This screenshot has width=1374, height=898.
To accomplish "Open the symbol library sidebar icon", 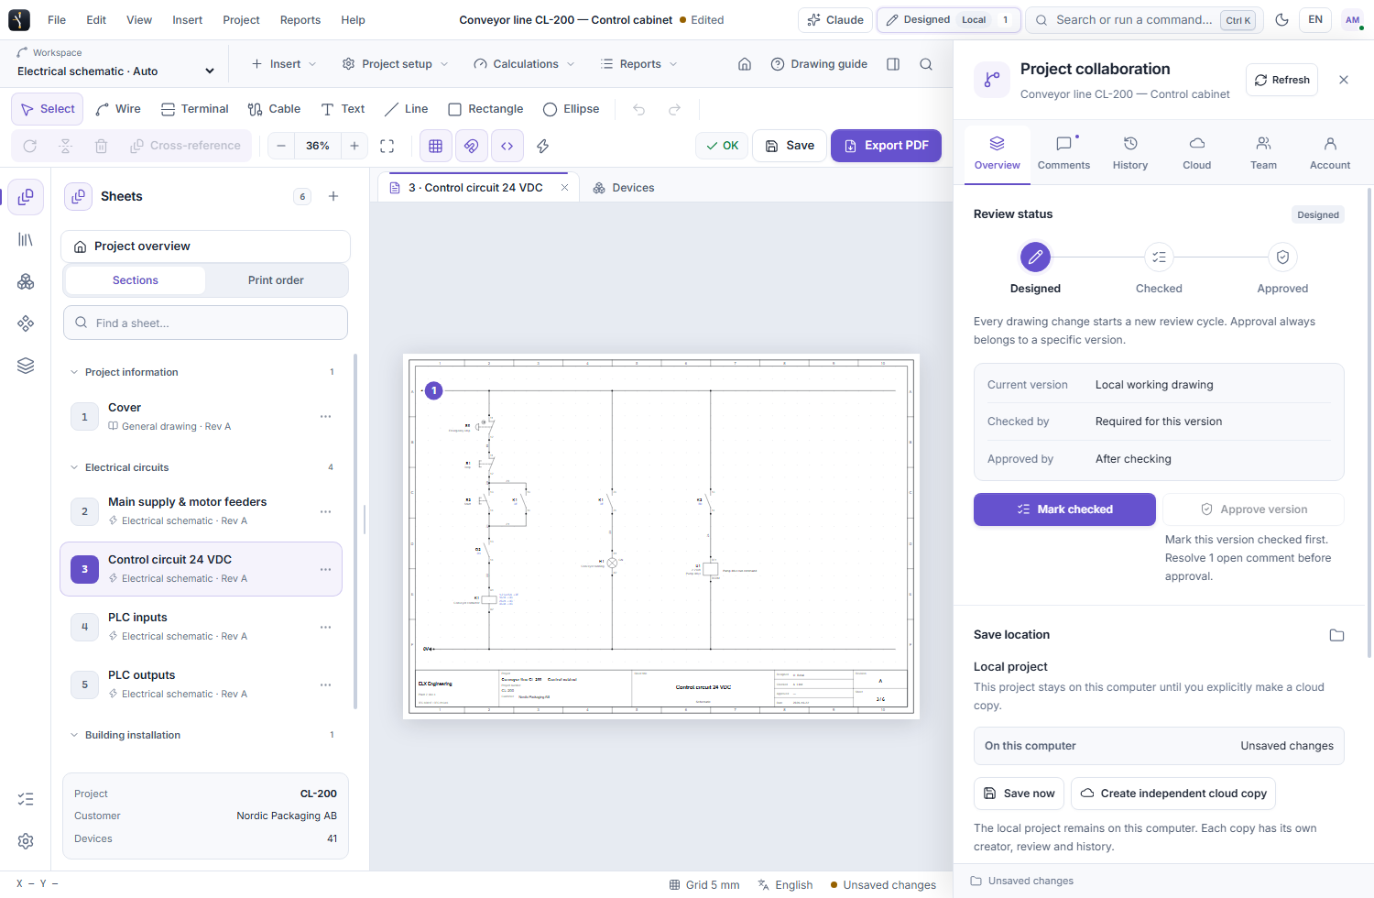I will [26, 239].
